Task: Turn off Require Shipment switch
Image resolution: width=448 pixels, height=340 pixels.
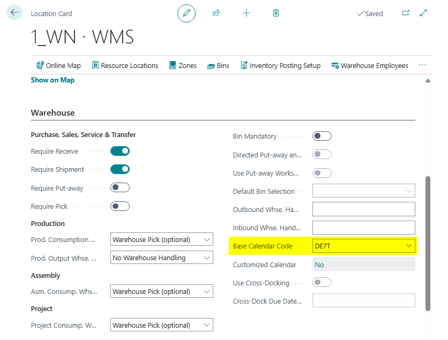Action: [120, 169]
